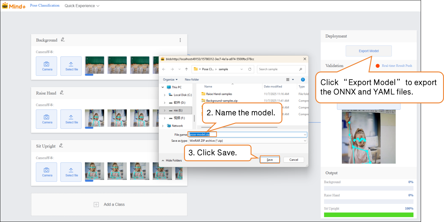This screenshot has width=444, height=222.
Task: Toggle Real-time Result Push
Action: [378, 66]
